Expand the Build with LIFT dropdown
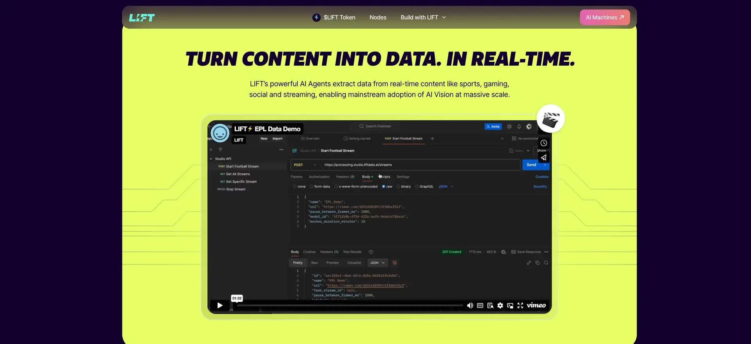The width and height of the screenshot is (751, 344). (423, 18)
